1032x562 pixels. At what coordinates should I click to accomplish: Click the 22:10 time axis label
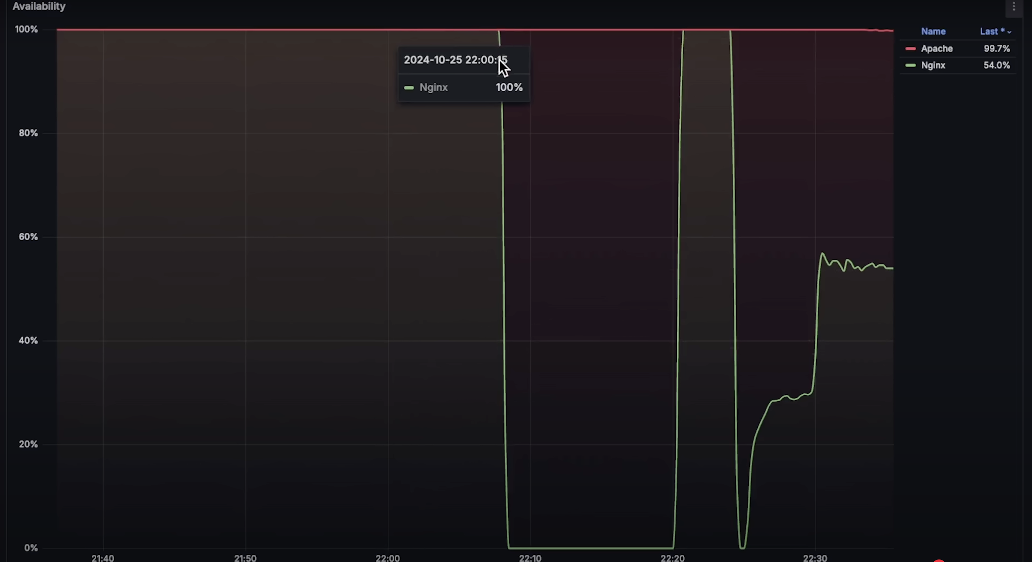point(530,558)
